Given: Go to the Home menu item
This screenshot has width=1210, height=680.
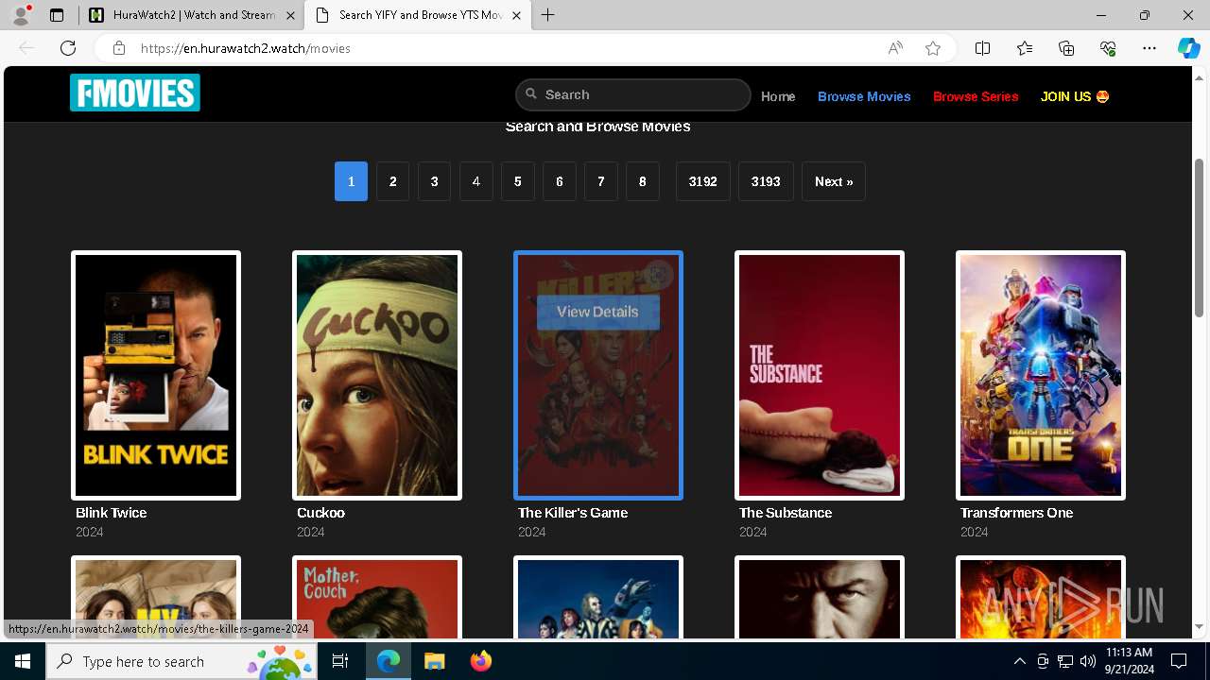Looking at the screenshot, I should (778, 96).
